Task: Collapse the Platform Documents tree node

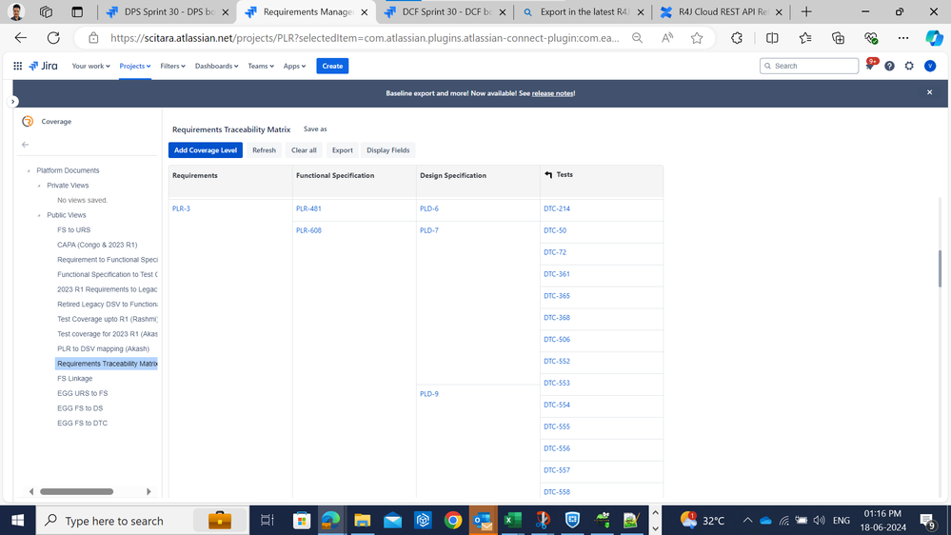Action: pos(29,171)
